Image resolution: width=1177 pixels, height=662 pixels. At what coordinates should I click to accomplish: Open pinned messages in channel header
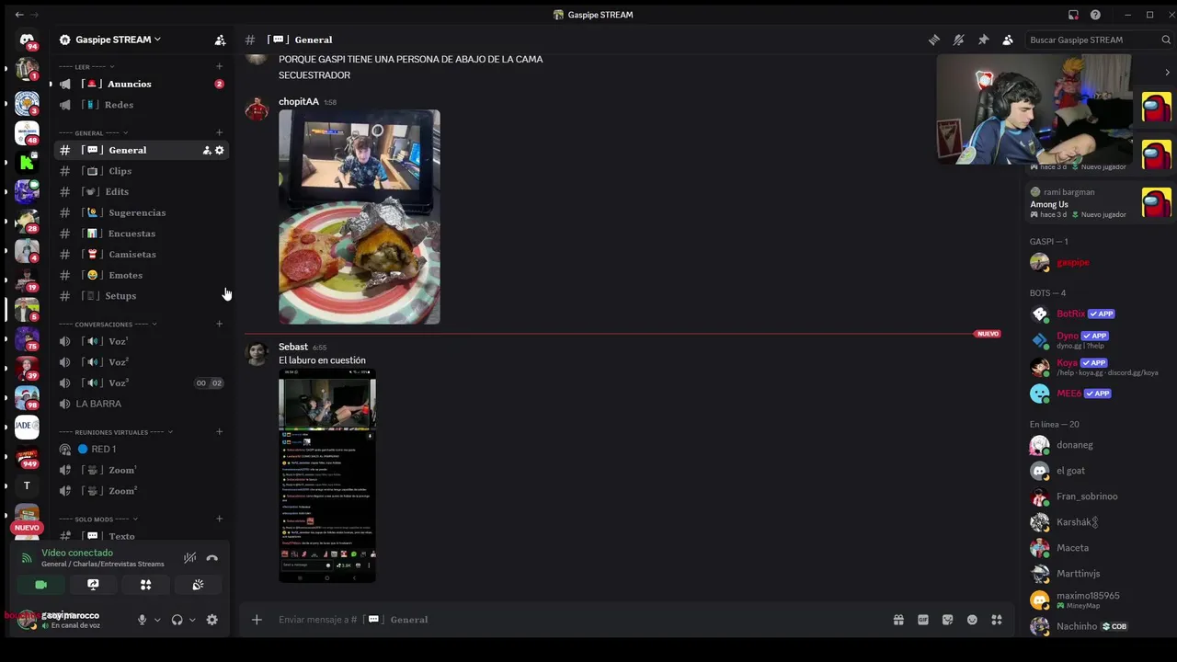983,40
